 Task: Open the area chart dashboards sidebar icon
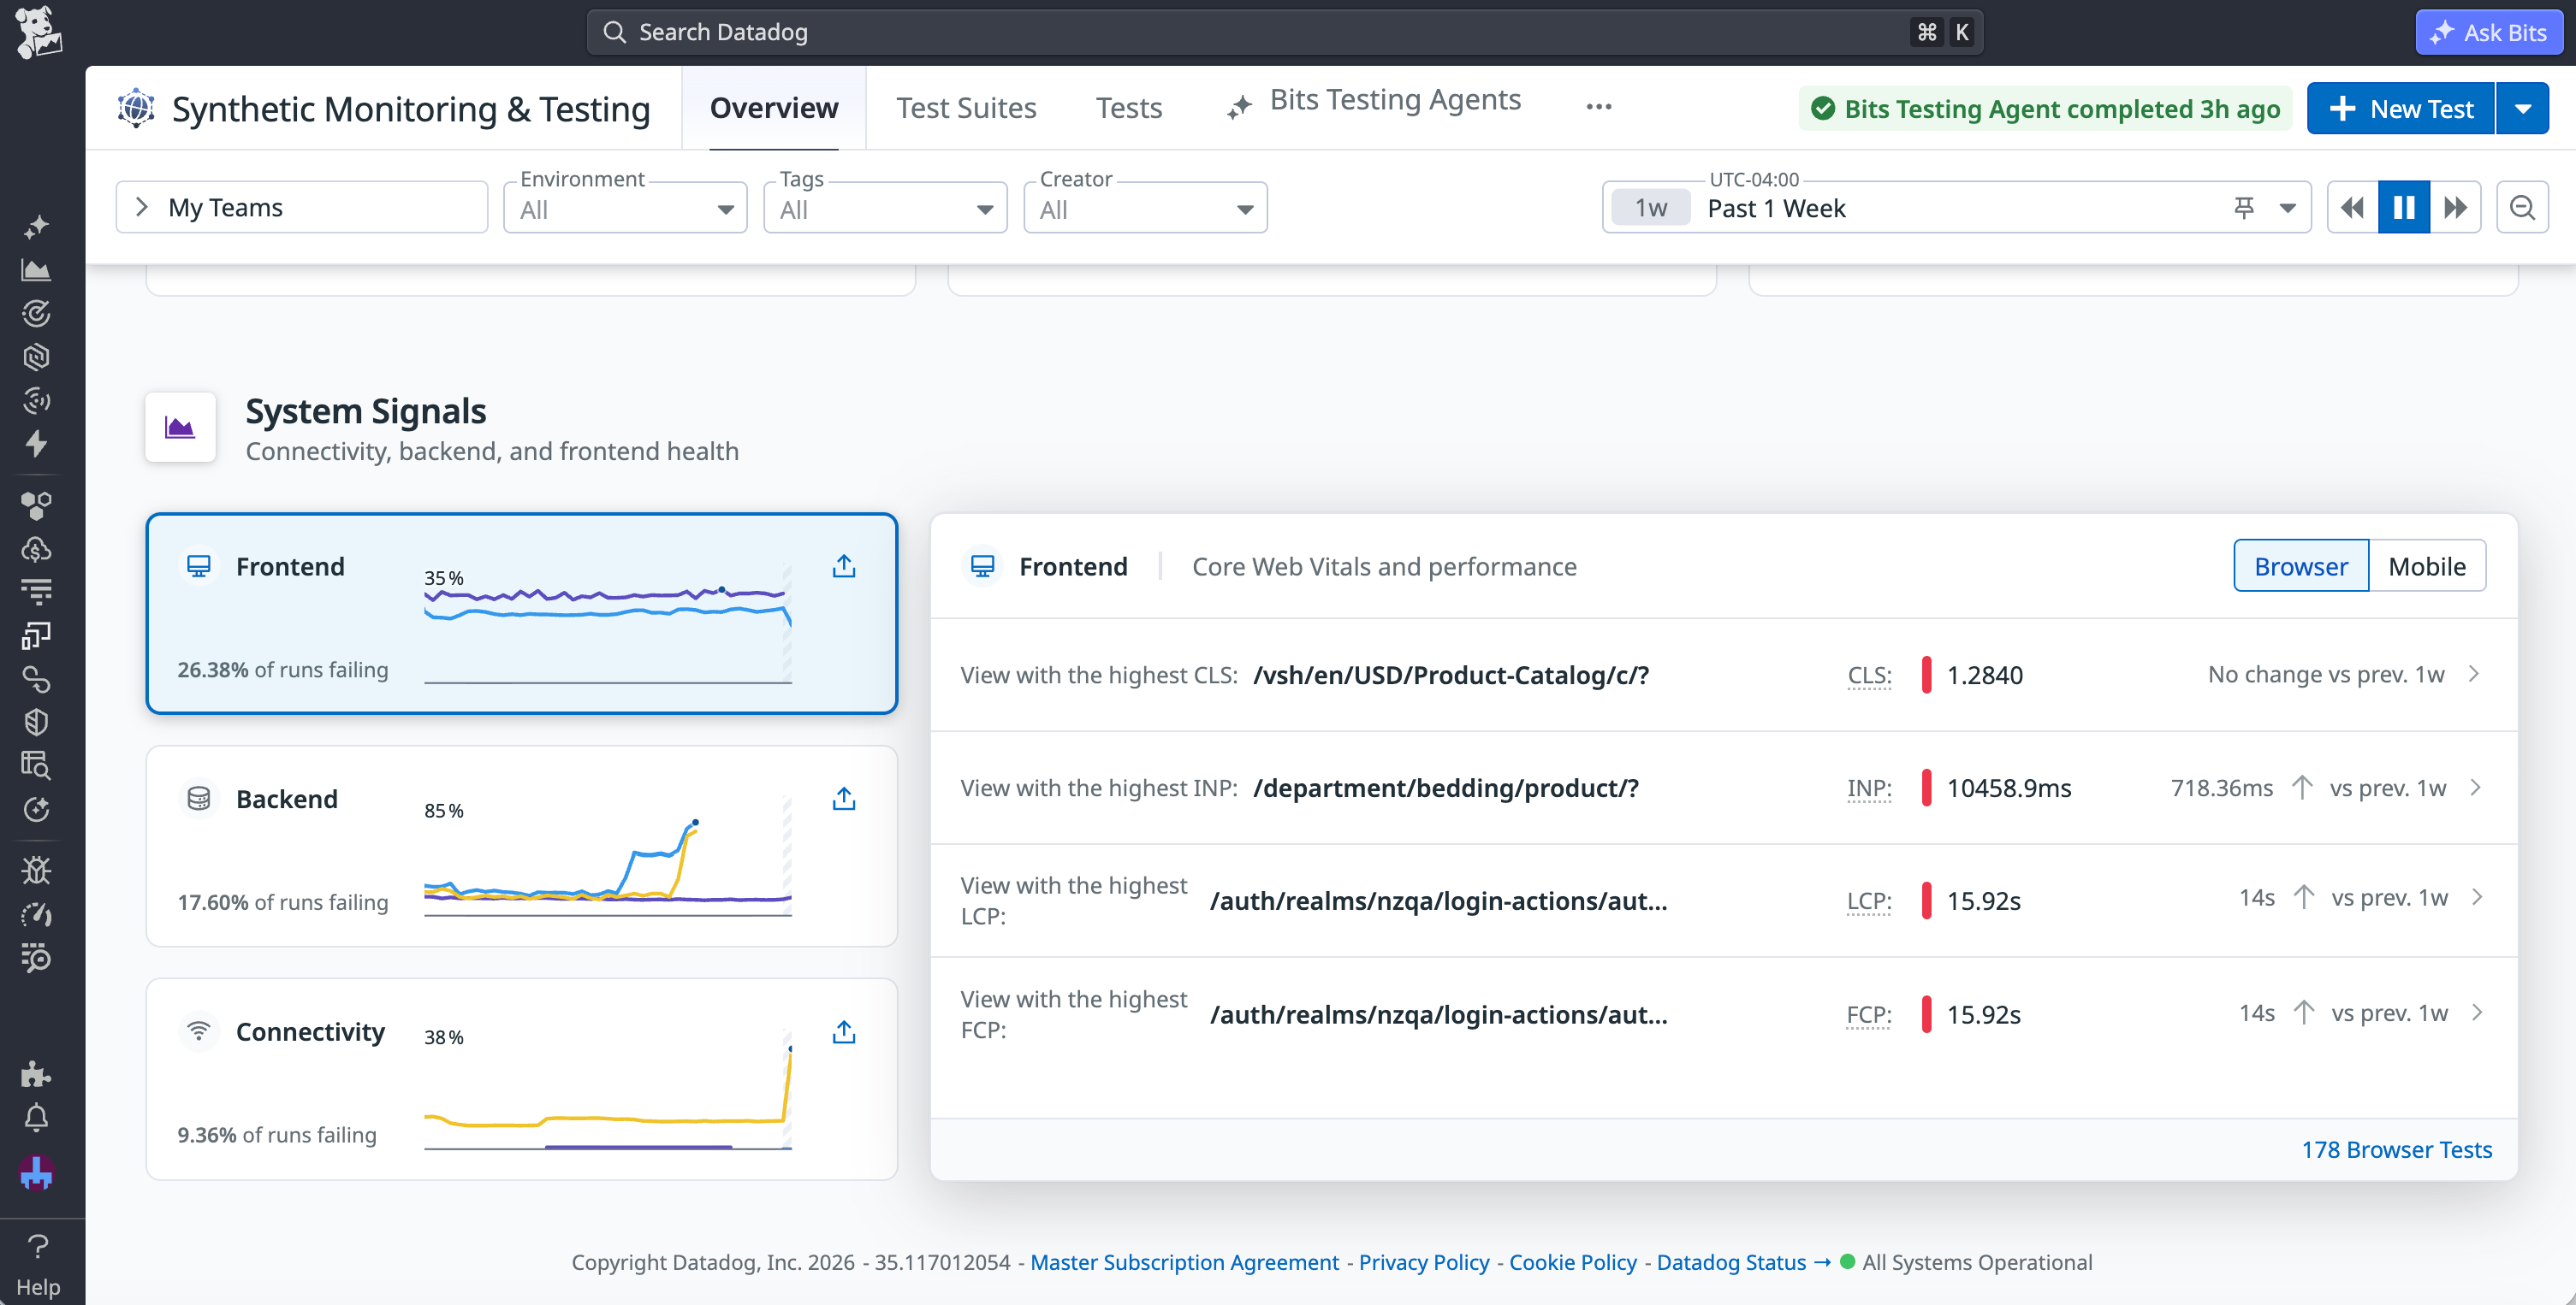tap(36, 269)
